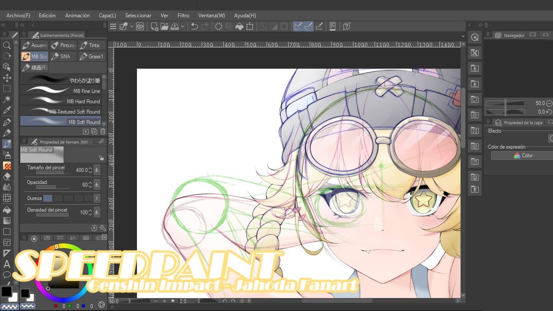Toggle Snap to Ruler in command bar
Viewport: 553px width, 311px height.
(298, 26)
